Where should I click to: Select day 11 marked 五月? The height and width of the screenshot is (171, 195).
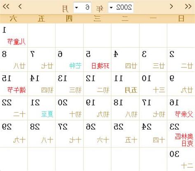pos(125,84)
